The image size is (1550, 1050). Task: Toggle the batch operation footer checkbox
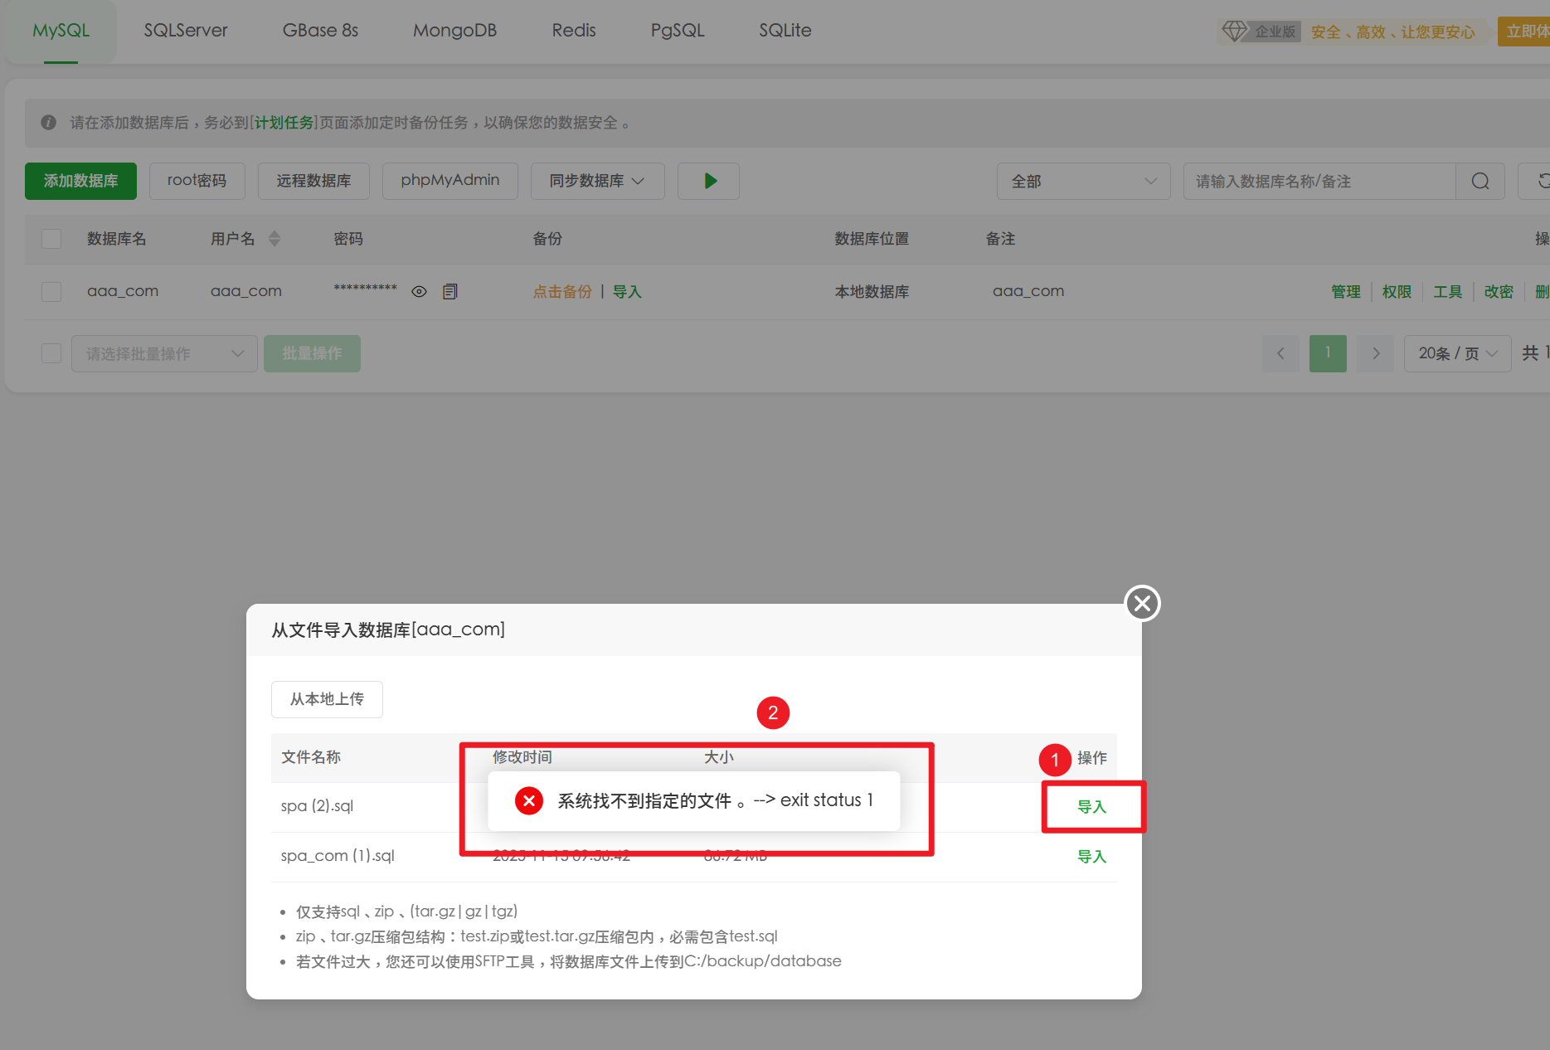pyautogui.click(x=51, y=353)
